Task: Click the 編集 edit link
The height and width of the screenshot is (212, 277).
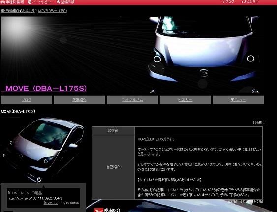Action: [x=259, y=122]
